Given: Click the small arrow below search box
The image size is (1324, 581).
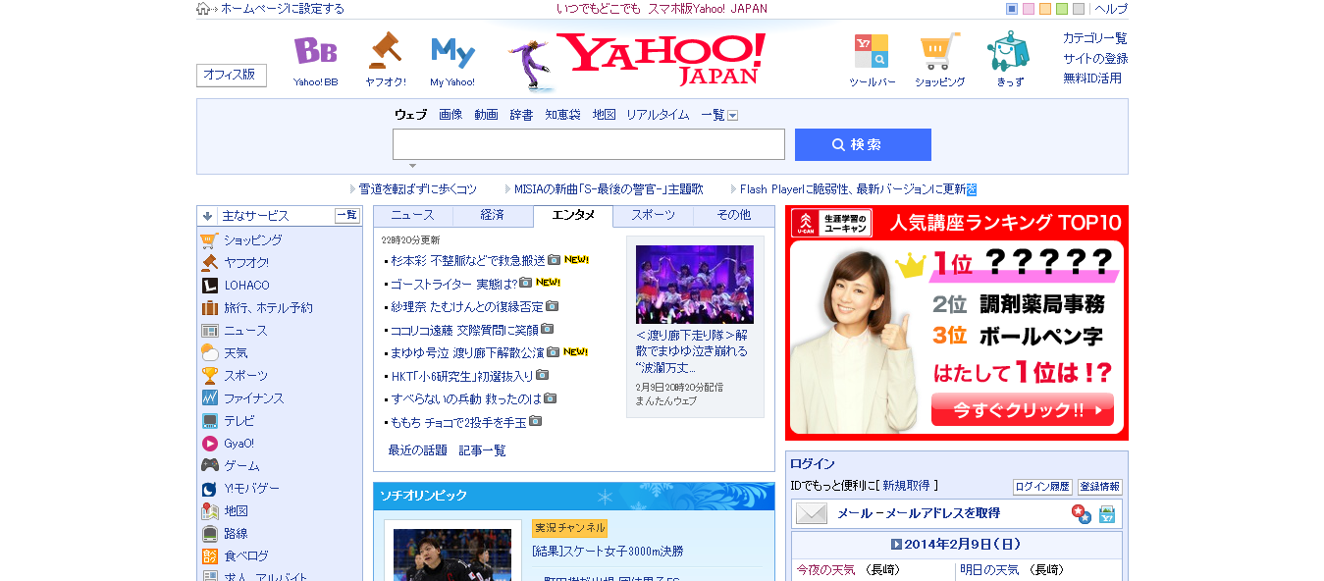Looking at the screenshot, I should click(412, 165).
